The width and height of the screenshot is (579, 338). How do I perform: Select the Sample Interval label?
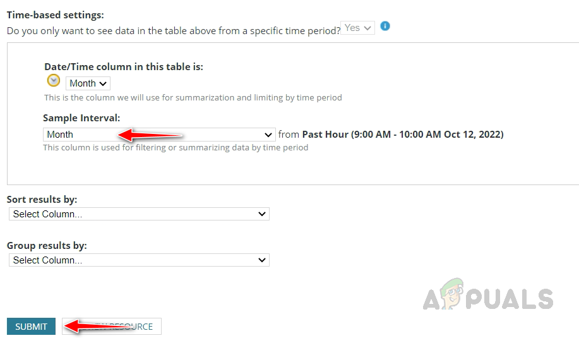click(81, 118)
